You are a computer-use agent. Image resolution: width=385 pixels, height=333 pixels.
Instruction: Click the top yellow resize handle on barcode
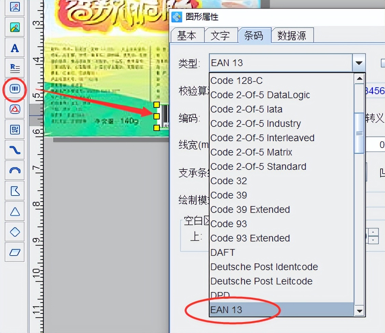[x=156, y=105]
